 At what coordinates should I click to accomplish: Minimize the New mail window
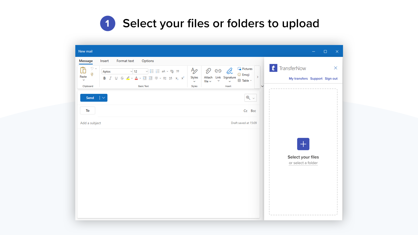314,51
